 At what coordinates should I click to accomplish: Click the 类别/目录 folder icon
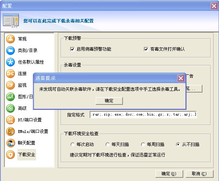10,51
